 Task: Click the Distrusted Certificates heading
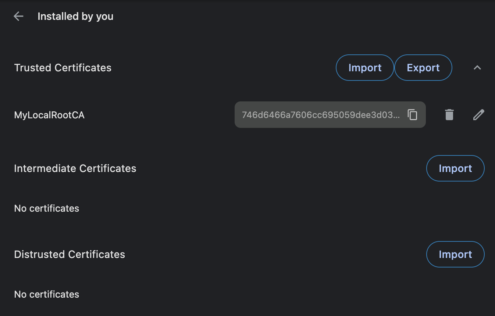click(70, 254)
